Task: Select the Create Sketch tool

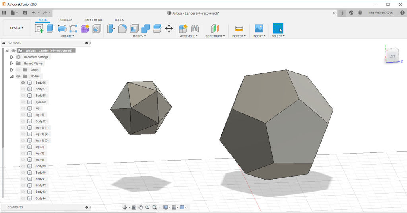Action: coord(39,29)
